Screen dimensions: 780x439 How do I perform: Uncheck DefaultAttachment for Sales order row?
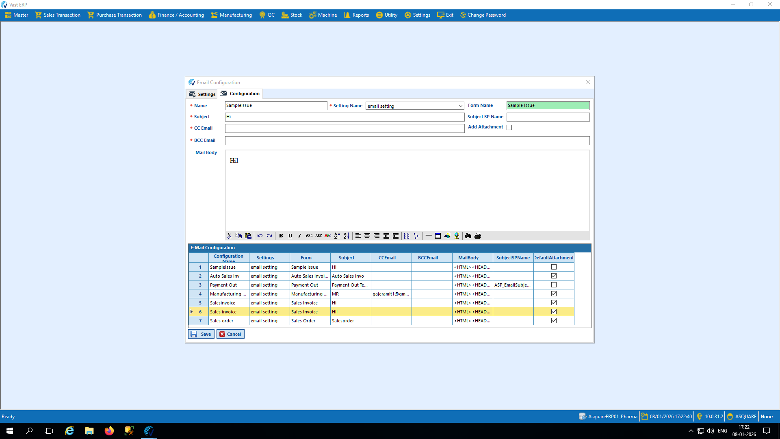click(x=554, y=321)
